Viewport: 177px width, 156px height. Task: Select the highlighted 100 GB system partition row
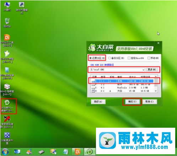pyautogui.click(x=123, y=81)
